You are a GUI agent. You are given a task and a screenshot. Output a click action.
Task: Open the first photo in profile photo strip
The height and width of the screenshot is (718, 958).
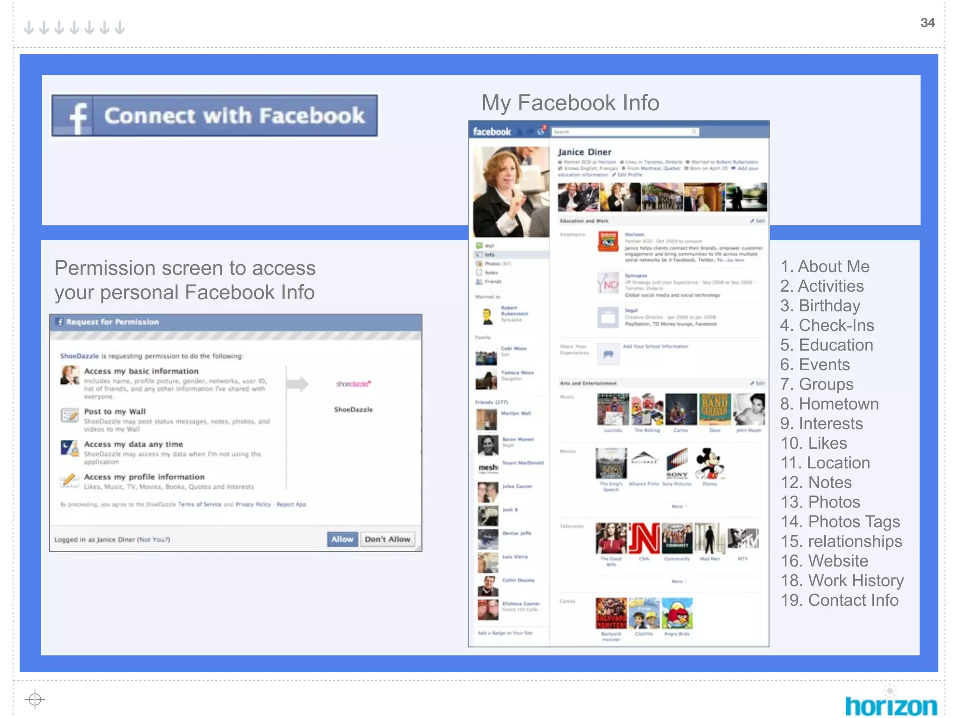578,197
